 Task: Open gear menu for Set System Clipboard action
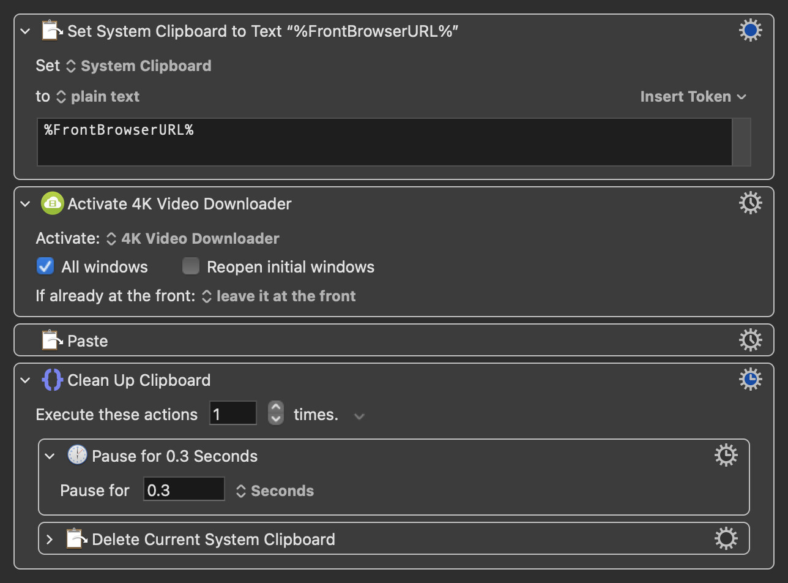click(751, 30)
